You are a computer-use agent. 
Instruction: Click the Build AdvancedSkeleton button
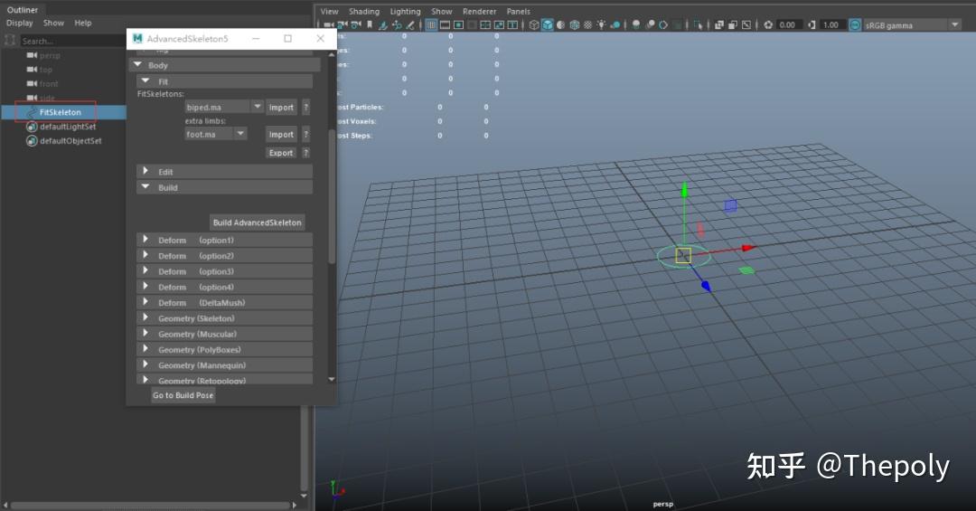tap(257, 222)
